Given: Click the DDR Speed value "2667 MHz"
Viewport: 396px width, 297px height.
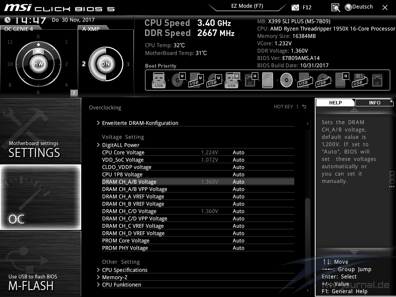Looking at the screenshot, I should [x=216, y=33].
